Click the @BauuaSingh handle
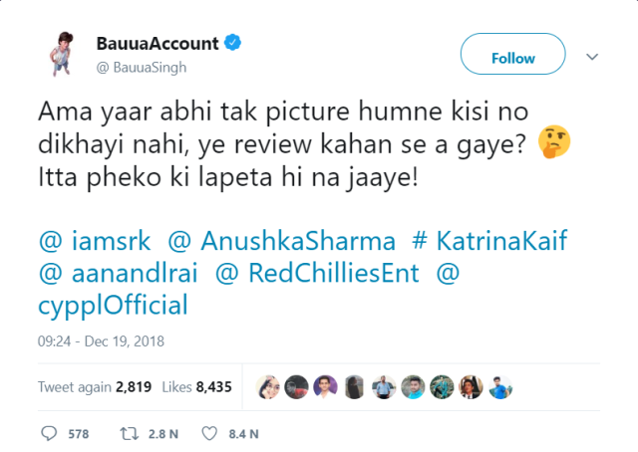This screenshot has width=638, height=452. (x=142, y=67)
